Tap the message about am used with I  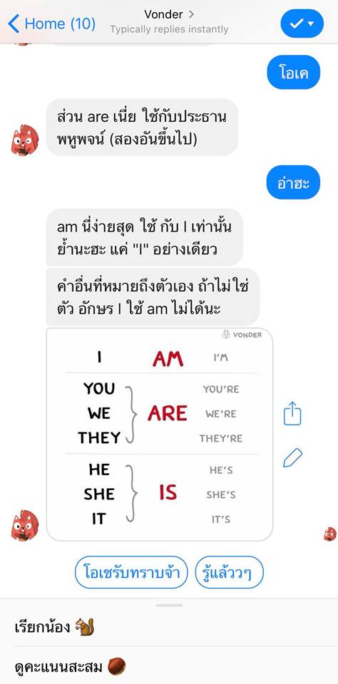(145, 237)
